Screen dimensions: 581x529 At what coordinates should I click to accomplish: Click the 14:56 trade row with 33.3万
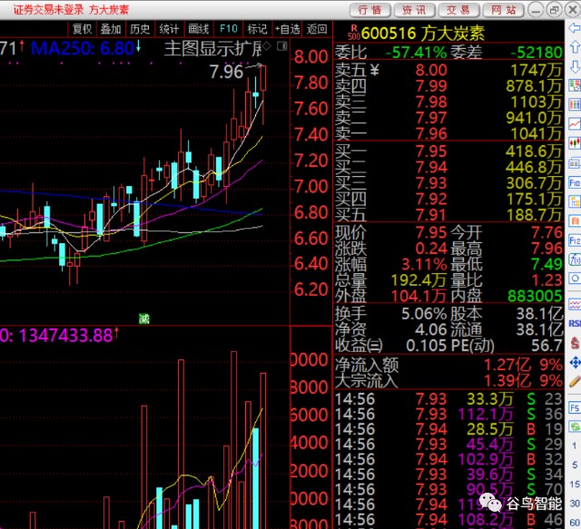(x=448, y=399)
